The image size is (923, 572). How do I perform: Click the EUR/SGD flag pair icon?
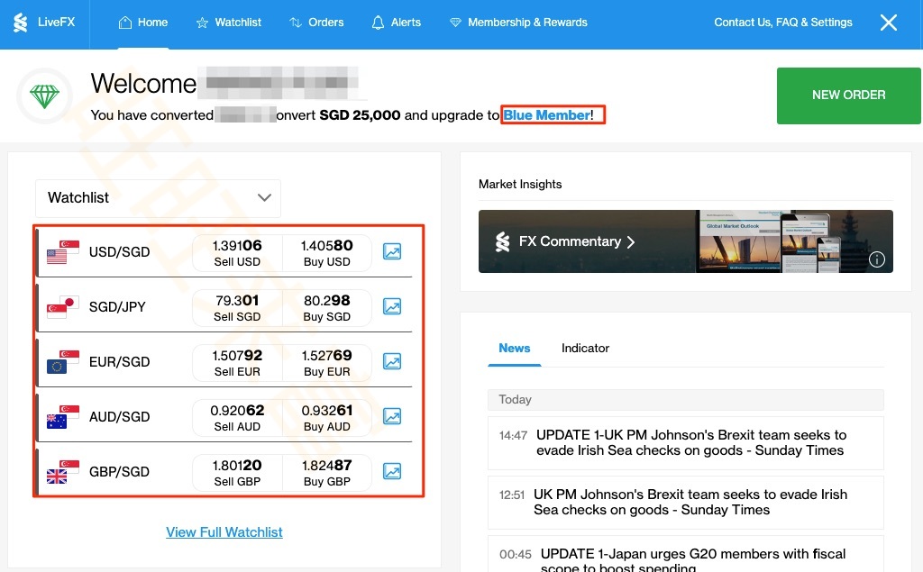coord(63,362)
